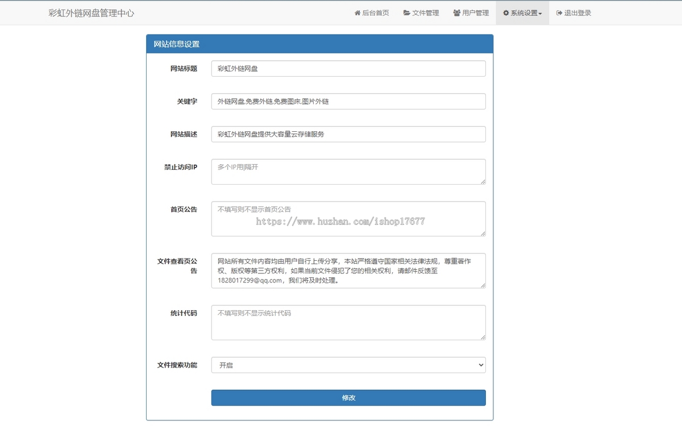Click the 首页公告 textarea resize handle
Screen dimensions: 682x442
(x=483, y=233)
